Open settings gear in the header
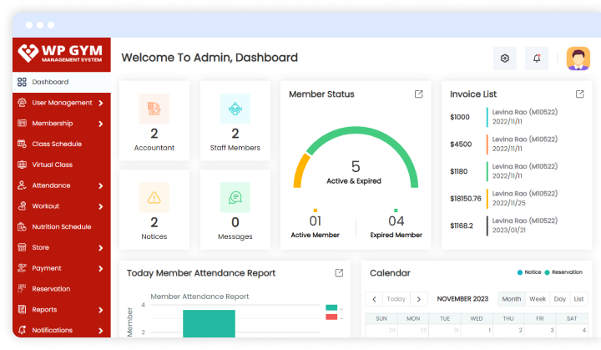Viewport: 601px width, 350px height. coord(505,58)
